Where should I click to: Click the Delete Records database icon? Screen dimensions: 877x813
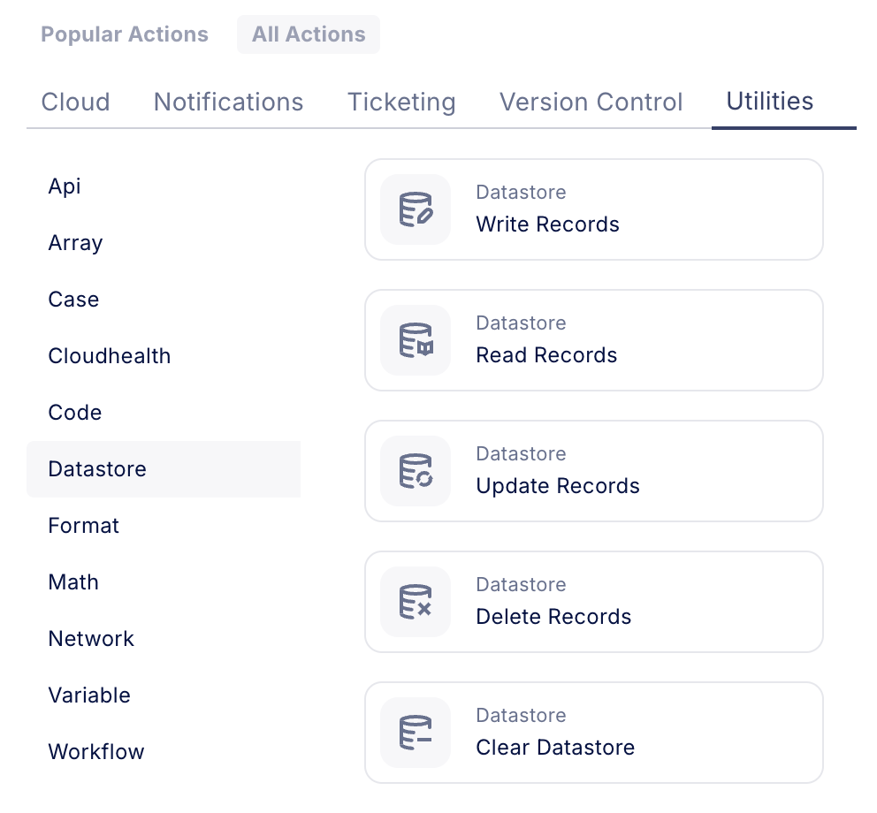tap(416, 602)
